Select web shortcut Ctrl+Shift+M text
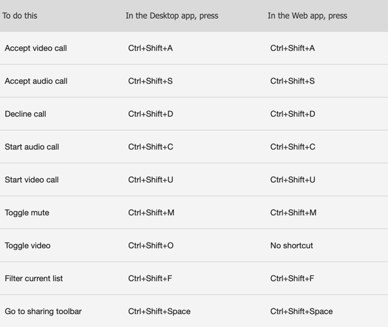The image size is (388, 327). pyautogui.click(x=293, y=213)
